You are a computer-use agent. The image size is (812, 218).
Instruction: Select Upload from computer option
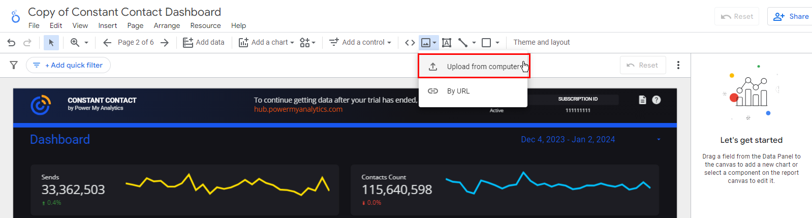coord(474,67)
